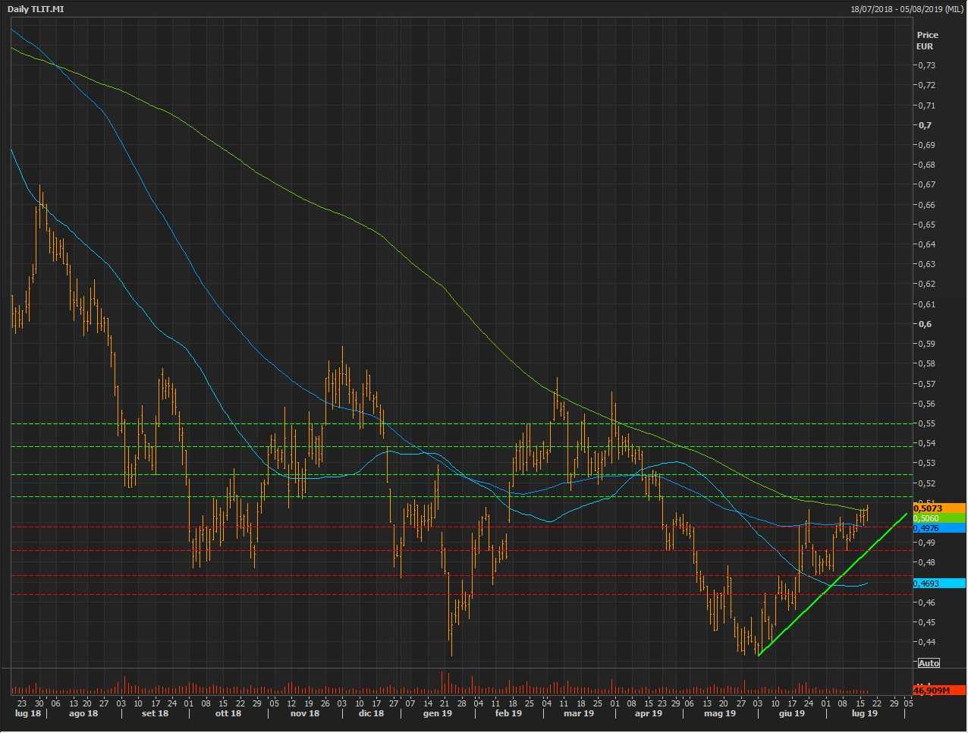Viewport: 968px width, 733px height.
Task: Click the 'set 18' month on time axis
Action: [x=155, y=713]
